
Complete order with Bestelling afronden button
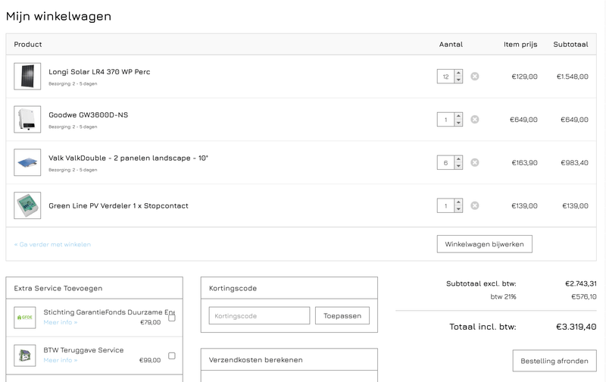coord(554,361)
